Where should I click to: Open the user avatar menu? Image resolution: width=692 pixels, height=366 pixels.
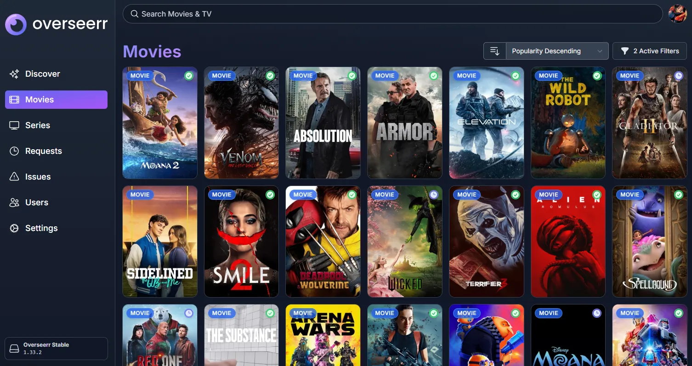pyautogui.click(x=677, y=14)
